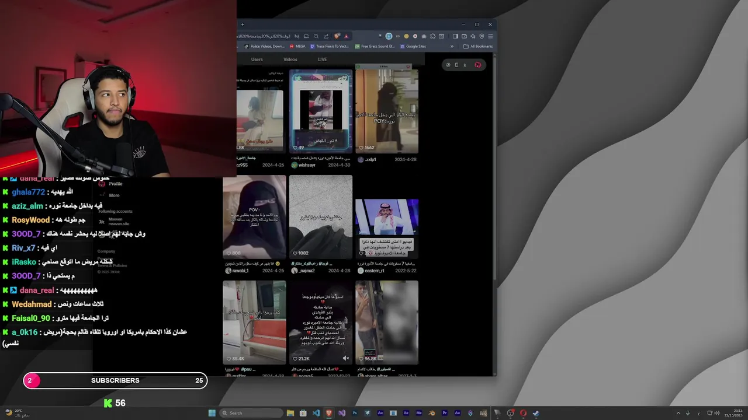This screenshot has width=748, height=420.
Task: Click the yellow circle extension icon
Action: 406,36
